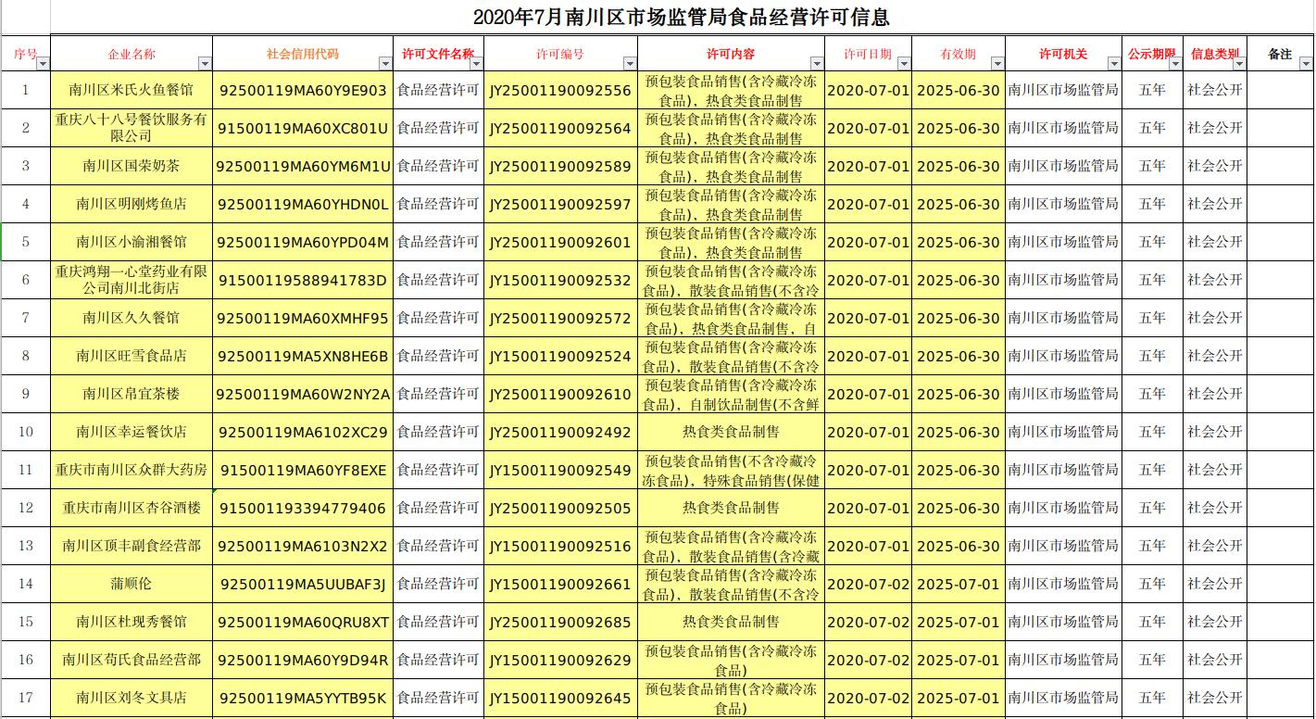Select cell 南川区幸运餐饮店

pos(132,432)
